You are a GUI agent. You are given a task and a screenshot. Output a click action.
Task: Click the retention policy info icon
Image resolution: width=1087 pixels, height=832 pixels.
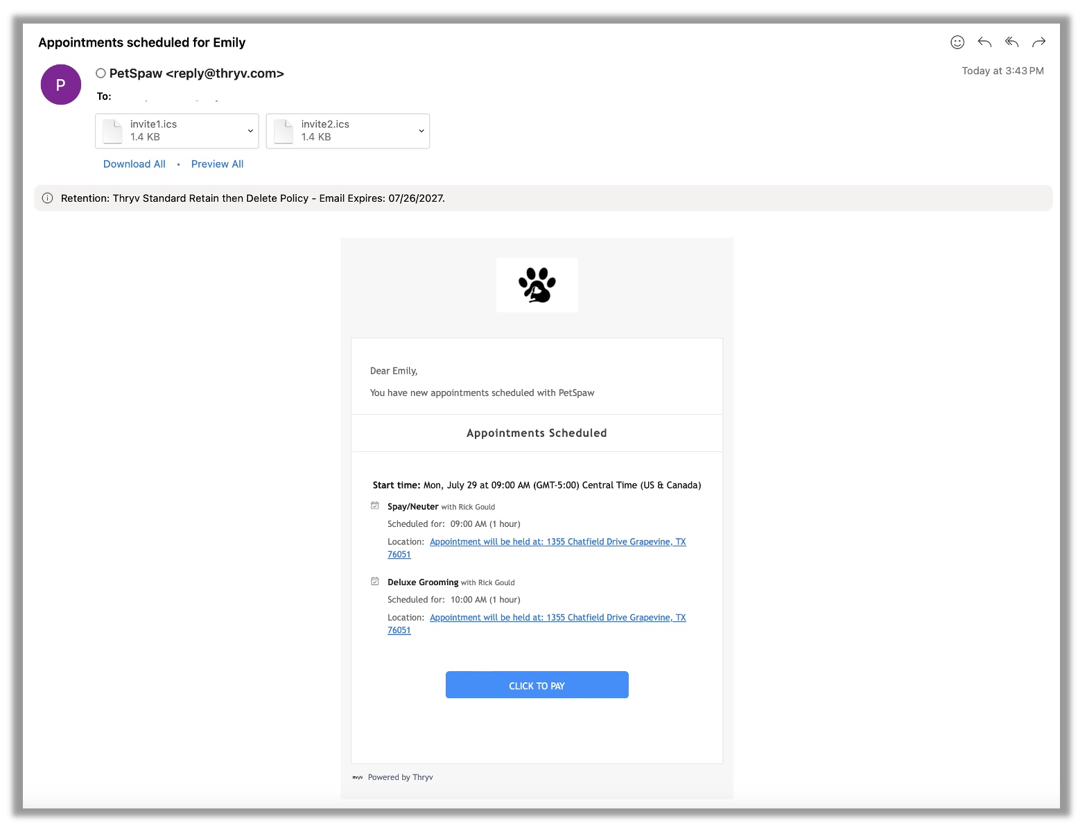point(48,198)
